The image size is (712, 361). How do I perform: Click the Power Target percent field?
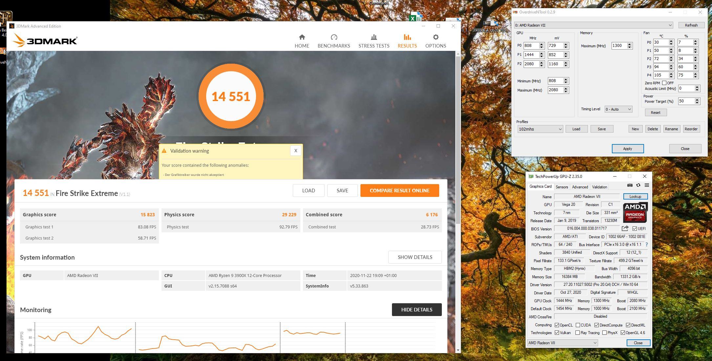[685, 101]
